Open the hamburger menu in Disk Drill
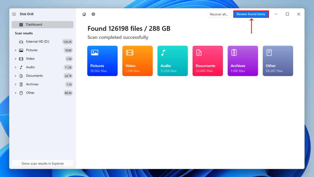314x177 pixels. [x=14, y=14]
